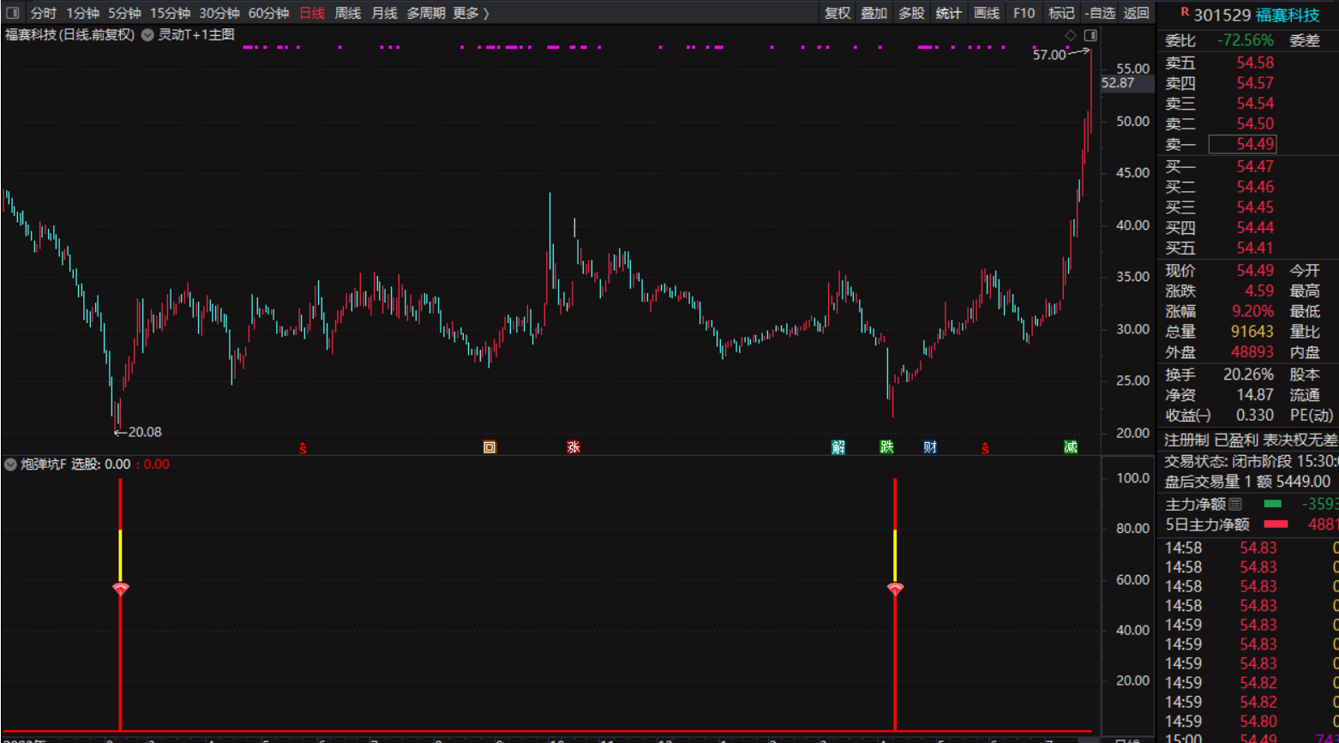The width and height of the screenshot is (1339, 743).
Task: Open 灵动T+1主图 indicator dropdown arrow
Action: point(147,35)
